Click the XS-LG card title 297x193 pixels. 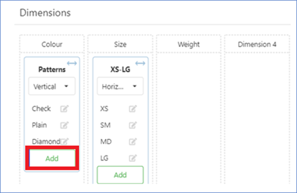pyautogui.click(x=120, y=69)
